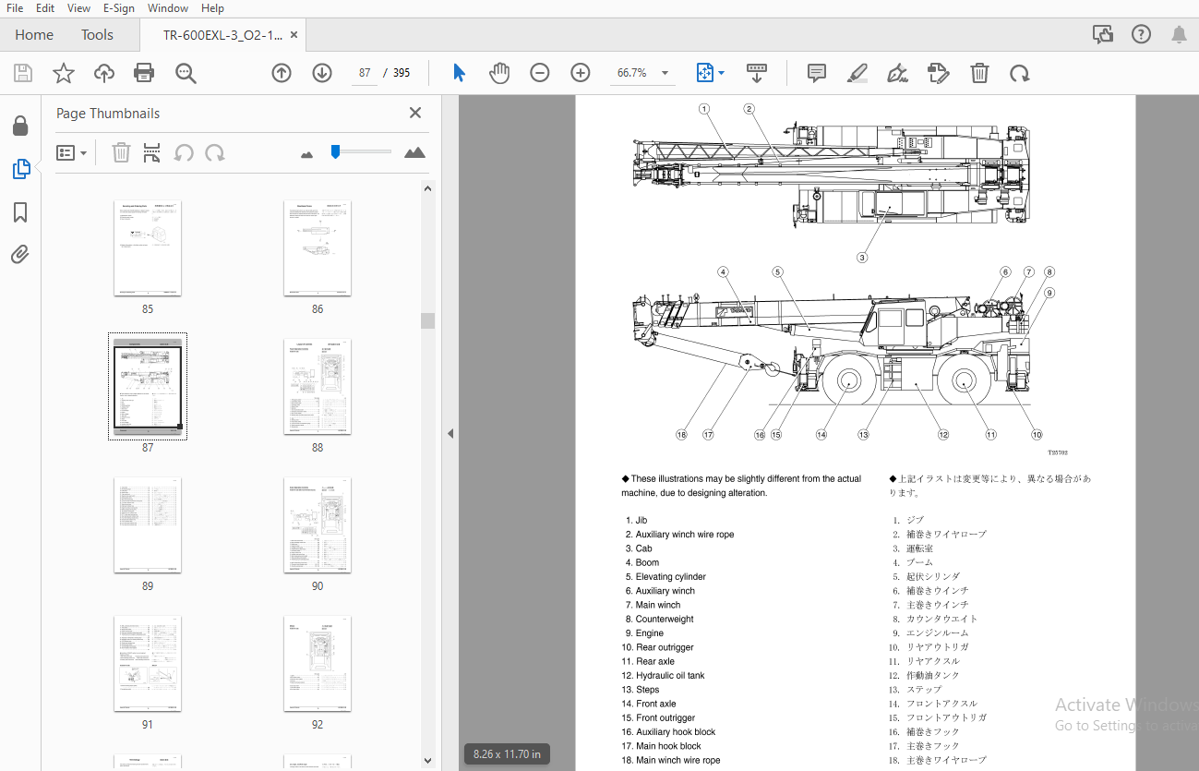This screenshot has height=771, width=1199.
Task: Switch to the Tools tab
Action: point(97,35)
